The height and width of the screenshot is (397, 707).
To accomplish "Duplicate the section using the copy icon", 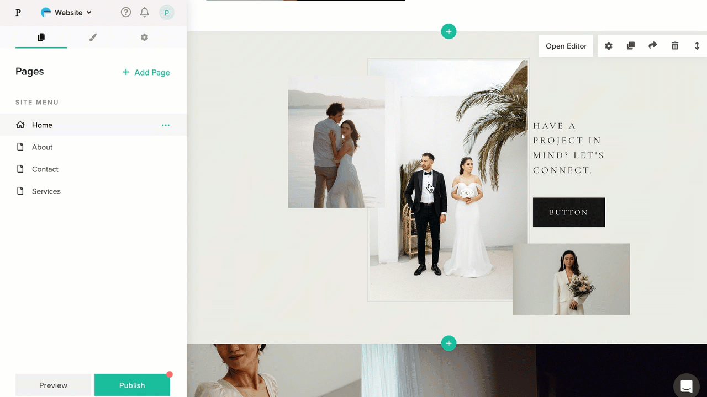I will tap(630, 46).
